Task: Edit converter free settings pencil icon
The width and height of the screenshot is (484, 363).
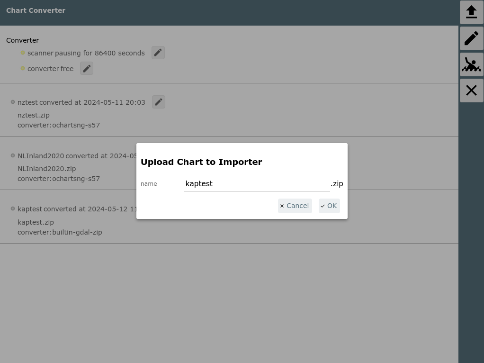Action: [87, 68]
